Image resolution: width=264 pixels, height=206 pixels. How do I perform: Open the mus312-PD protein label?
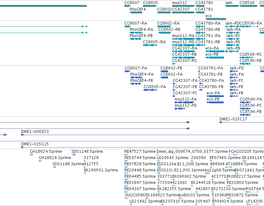186,106
